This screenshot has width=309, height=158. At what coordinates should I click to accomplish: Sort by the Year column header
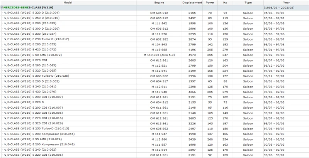tap(286, 3)
